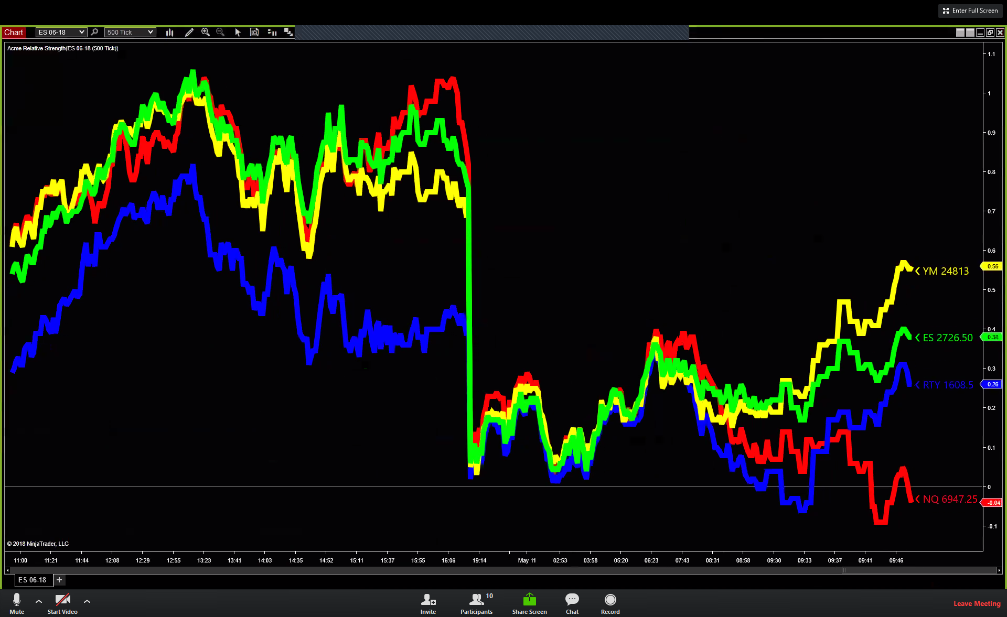Select the ES 06-18 chart tab
Viewport: 1007px width, 617px height.
tap(33, 580)
